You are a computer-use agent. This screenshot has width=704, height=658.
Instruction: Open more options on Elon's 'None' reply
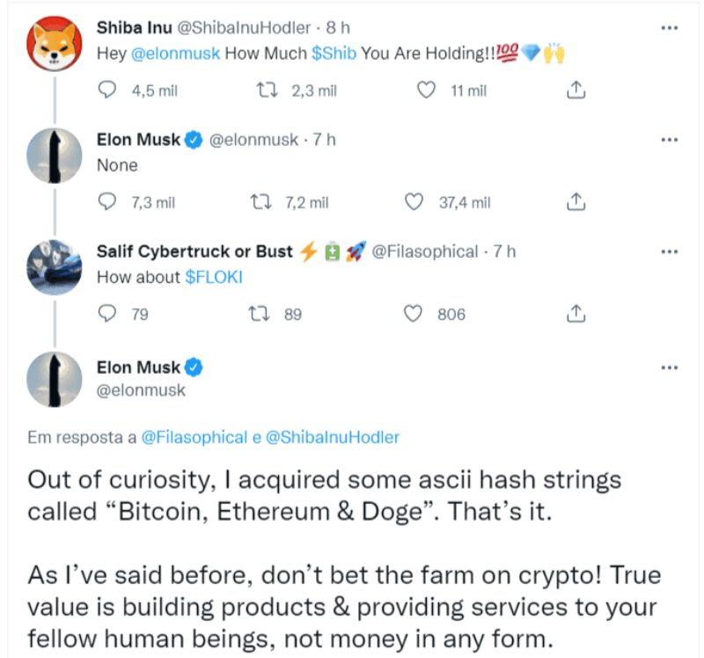(670, 139)
